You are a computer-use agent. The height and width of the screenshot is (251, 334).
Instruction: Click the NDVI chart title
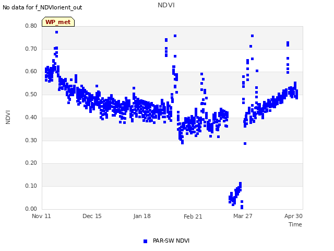click(x=166, y=5)
